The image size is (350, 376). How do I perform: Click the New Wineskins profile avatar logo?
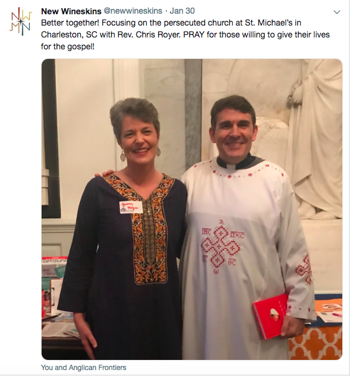pos(21,21)
